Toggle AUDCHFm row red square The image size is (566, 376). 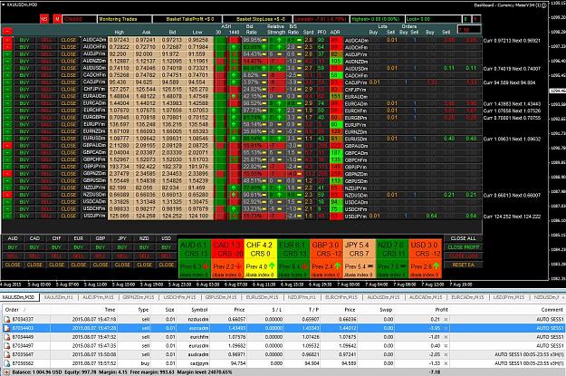[7, 47]
